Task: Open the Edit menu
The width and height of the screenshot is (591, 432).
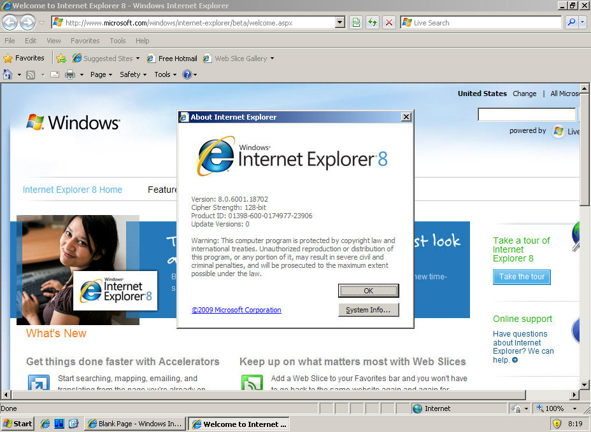Action: click(31, 41)
